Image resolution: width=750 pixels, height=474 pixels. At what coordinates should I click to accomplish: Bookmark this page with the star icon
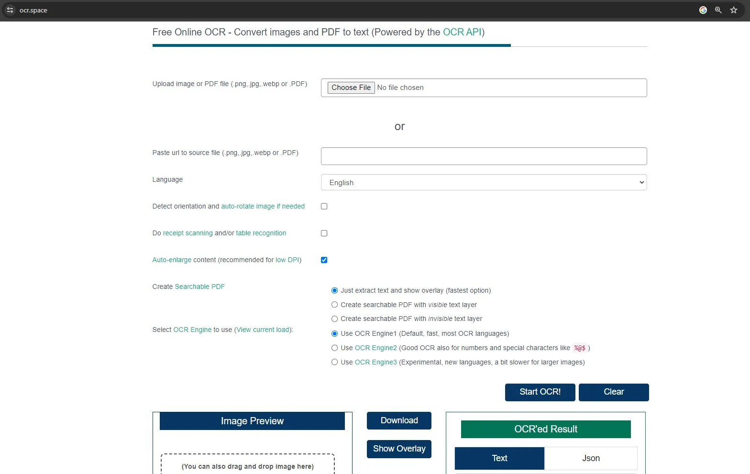click(733, 10)
